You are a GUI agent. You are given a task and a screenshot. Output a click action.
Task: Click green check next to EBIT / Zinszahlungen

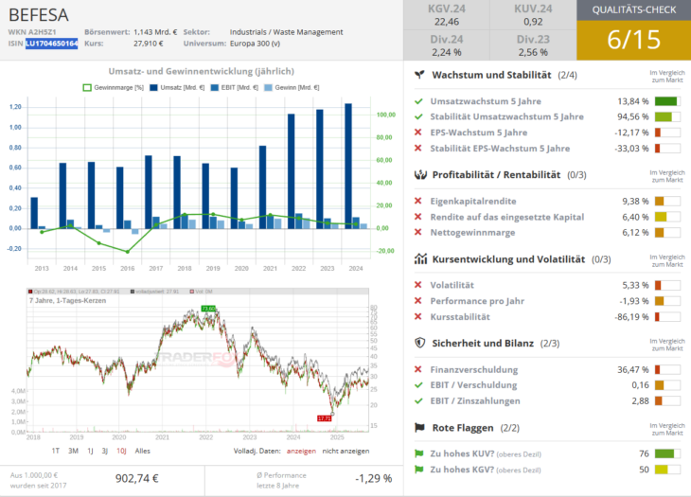pos(418,401)
